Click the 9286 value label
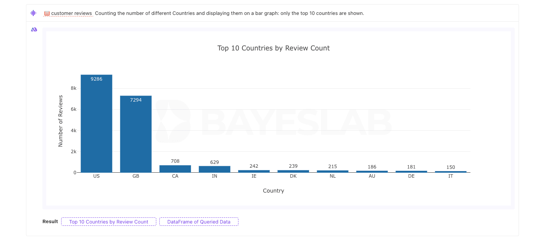535x243 pixels. click(x=96, y=79)
